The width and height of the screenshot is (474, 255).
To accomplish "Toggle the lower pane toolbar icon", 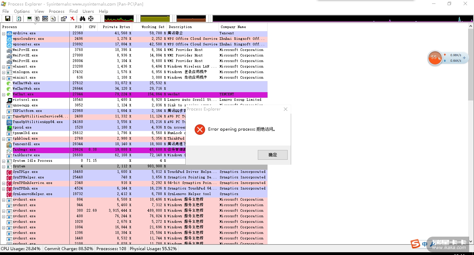I will [45, 19].
